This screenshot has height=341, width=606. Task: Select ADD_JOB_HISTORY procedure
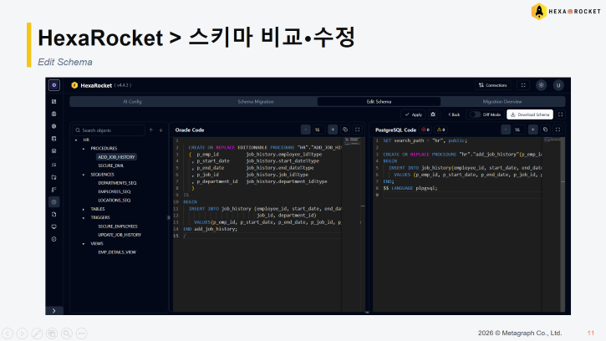point(116,157)
